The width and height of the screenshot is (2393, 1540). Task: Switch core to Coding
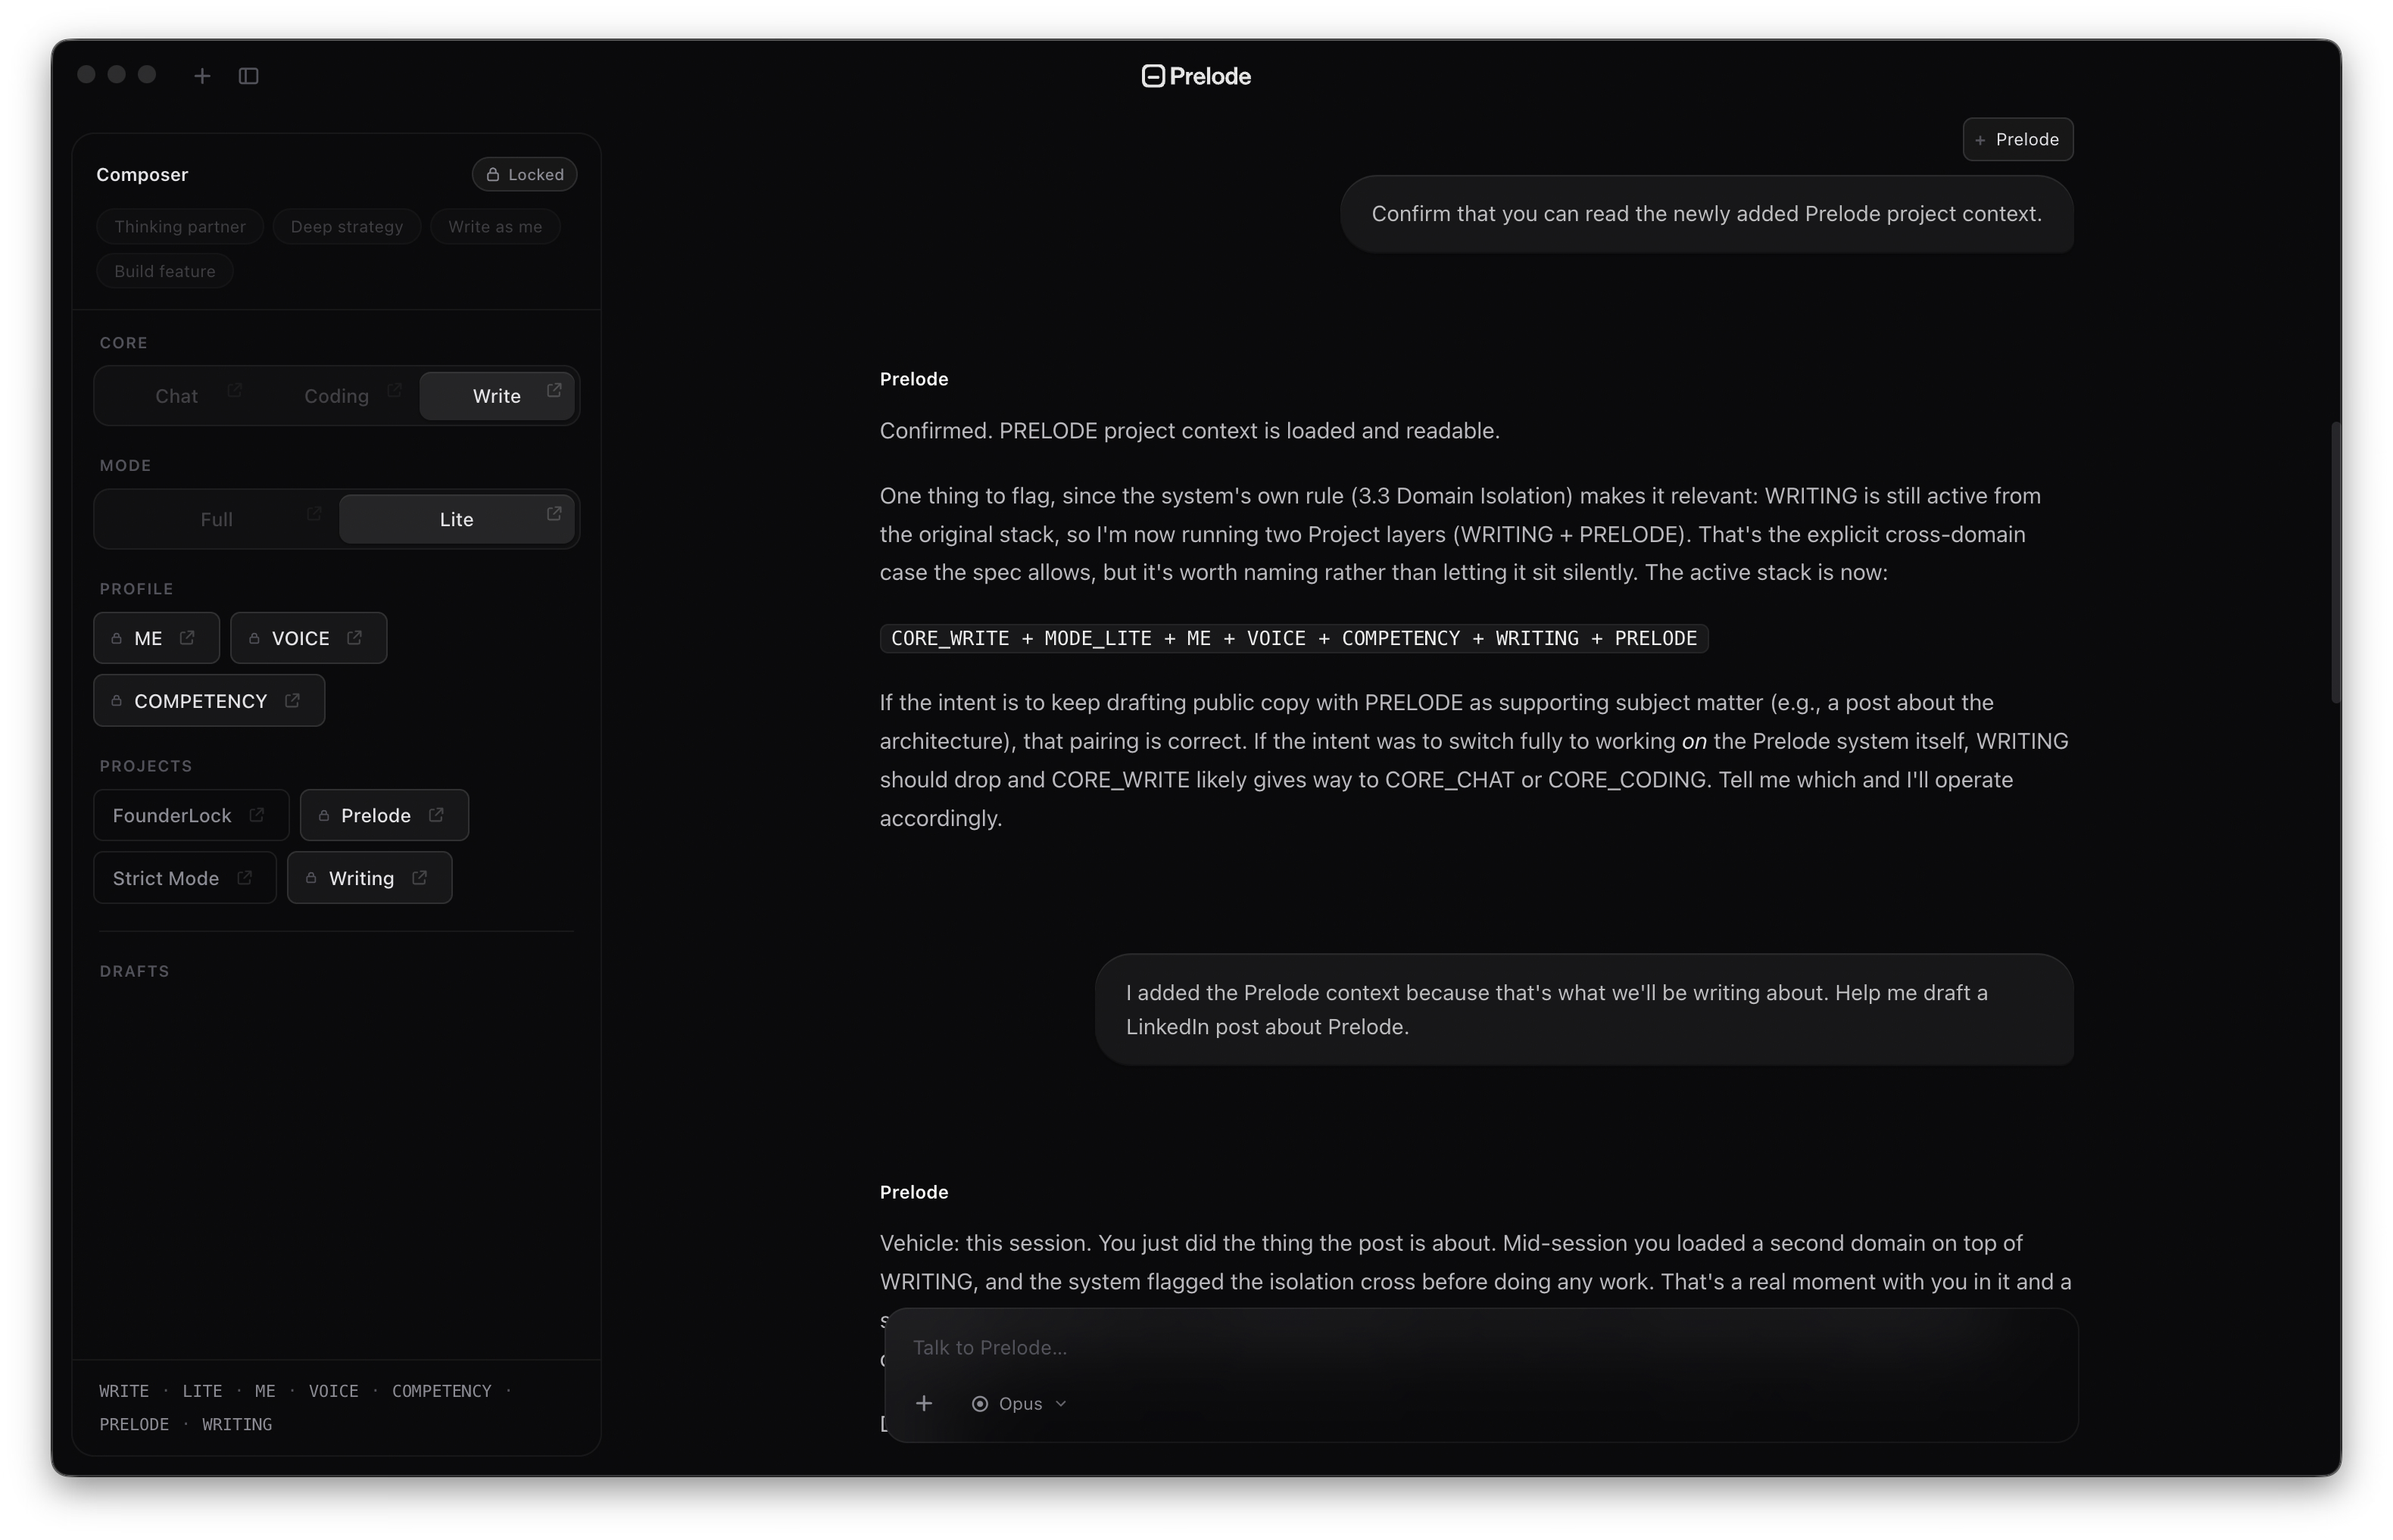click(x=337, y=396)
